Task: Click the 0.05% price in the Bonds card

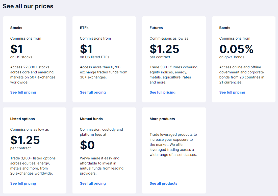Action: tap(236, 49)
